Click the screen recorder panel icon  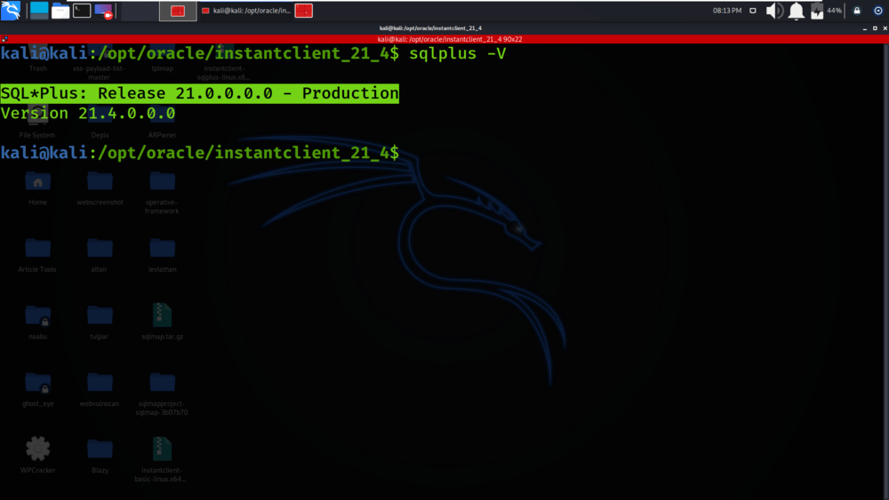pyautogui.click(x=103, y=11)
